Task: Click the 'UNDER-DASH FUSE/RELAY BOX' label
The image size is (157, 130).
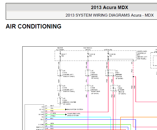Action: coord(142,53)
